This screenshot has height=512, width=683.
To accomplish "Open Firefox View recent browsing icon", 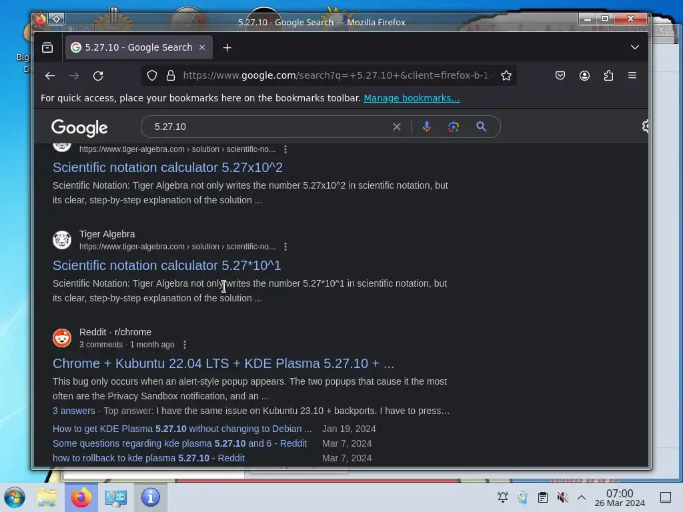I will tap(47, 47).
